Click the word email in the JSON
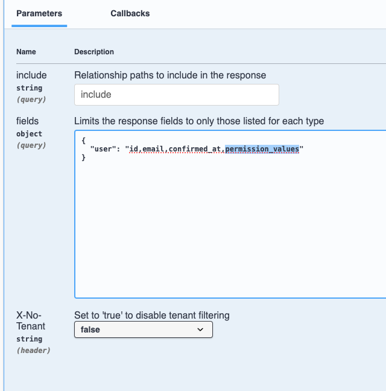Image resolution: width=386 pixels, height=391 pixels. click(154, 150)
